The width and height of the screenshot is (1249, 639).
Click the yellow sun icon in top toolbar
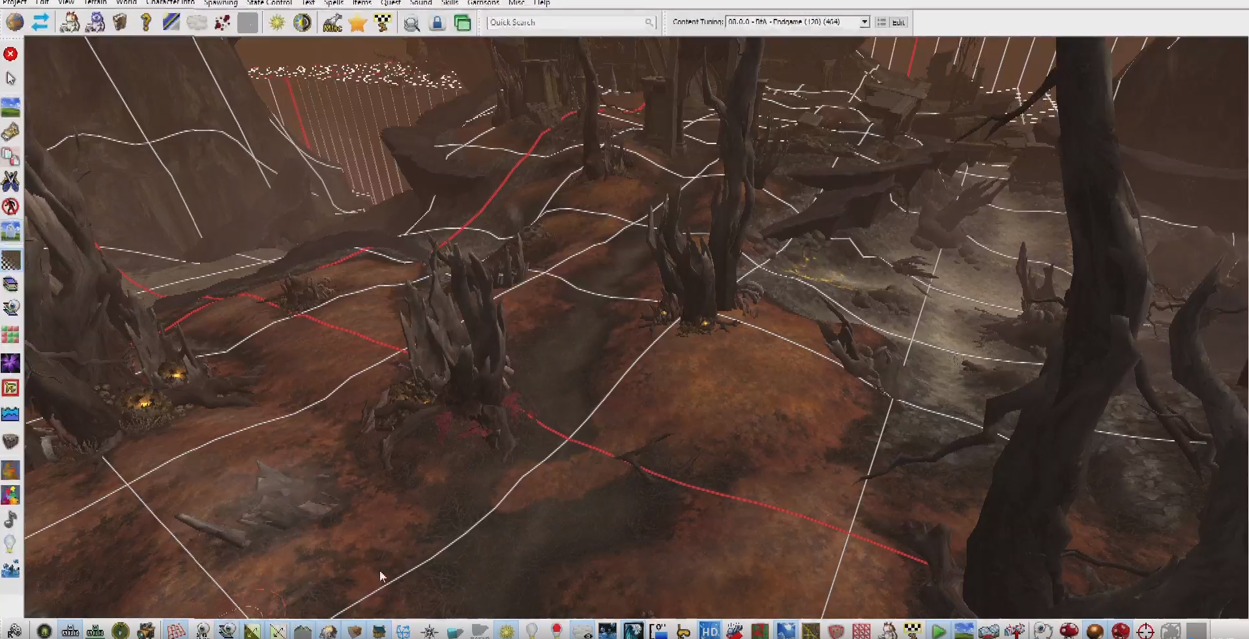pos(277,22)
